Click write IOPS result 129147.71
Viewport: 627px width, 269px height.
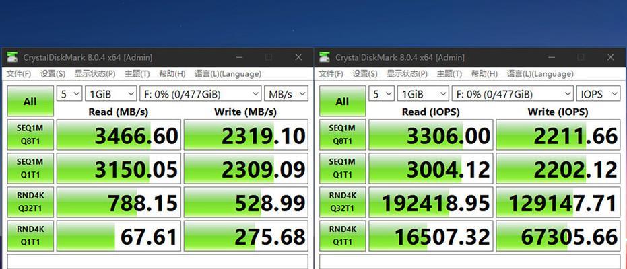click(558, 202)
